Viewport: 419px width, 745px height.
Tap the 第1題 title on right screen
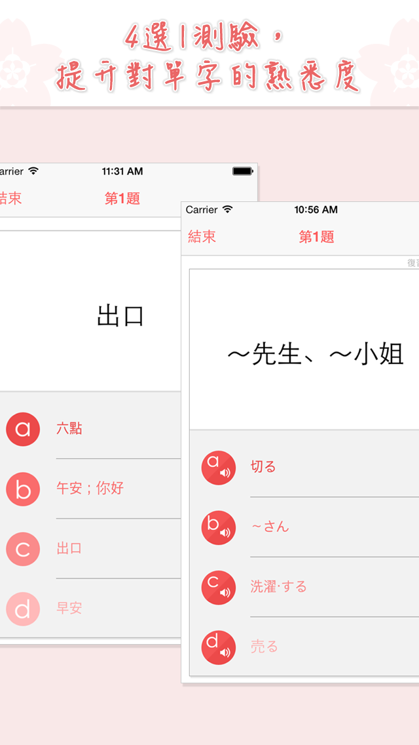point(316,237)
